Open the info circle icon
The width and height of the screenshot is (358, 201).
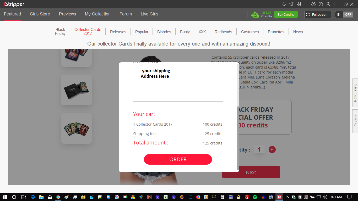[321, 4]
